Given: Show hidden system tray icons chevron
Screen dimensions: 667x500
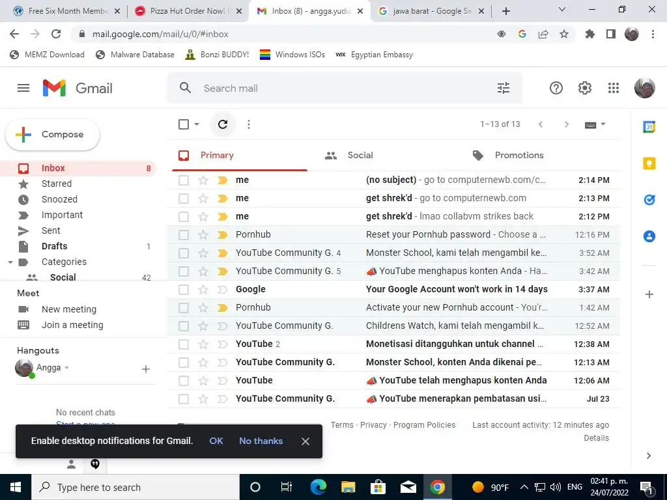Looking at the screenshot, I should pyautogui.click(x=524, y=487).
